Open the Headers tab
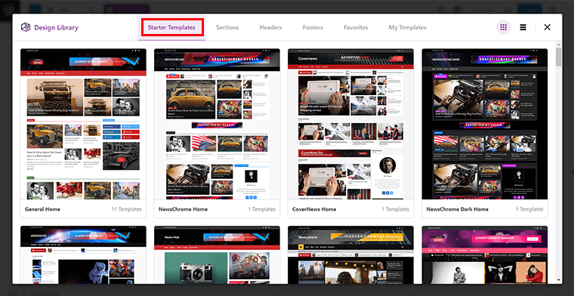Image resolution: width=574 pixels, height=296 pixels. pyautogui.click(x=270, y=27)
